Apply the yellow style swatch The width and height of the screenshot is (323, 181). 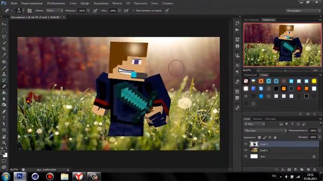(314, 81)
